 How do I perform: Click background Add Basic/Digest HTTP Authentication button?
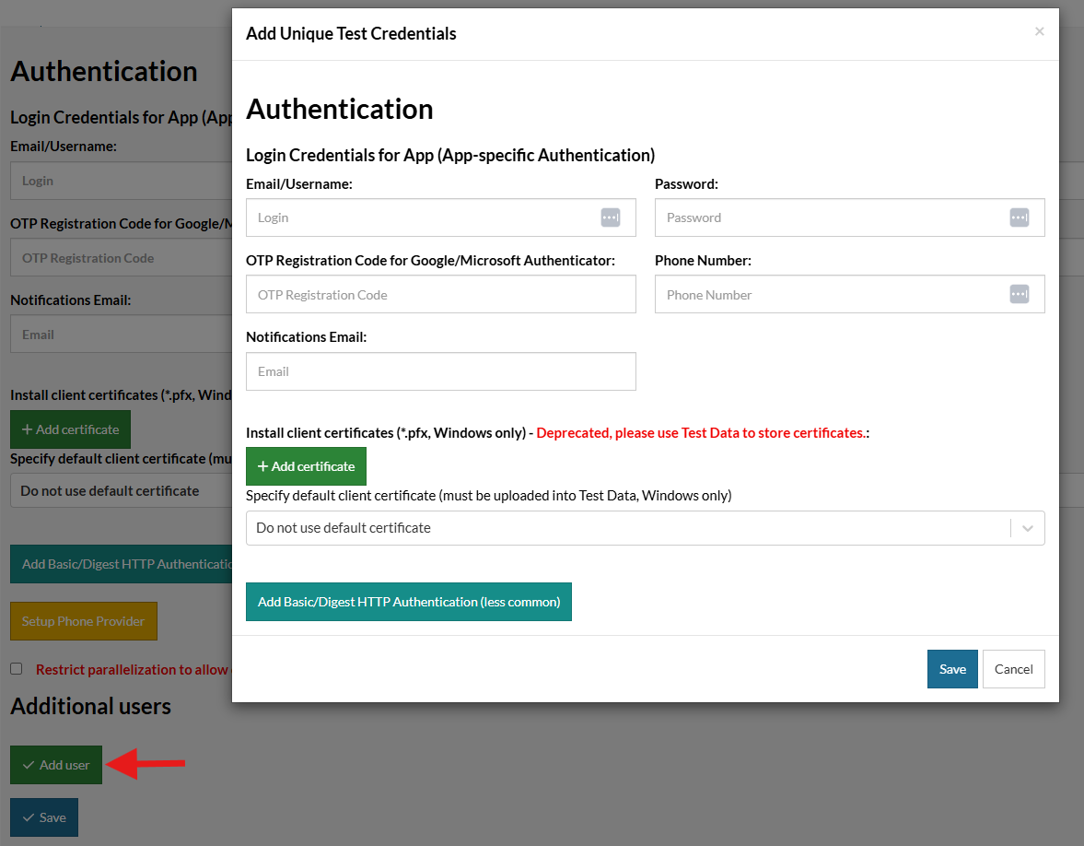pyautogui.click(x=122, y=565)
